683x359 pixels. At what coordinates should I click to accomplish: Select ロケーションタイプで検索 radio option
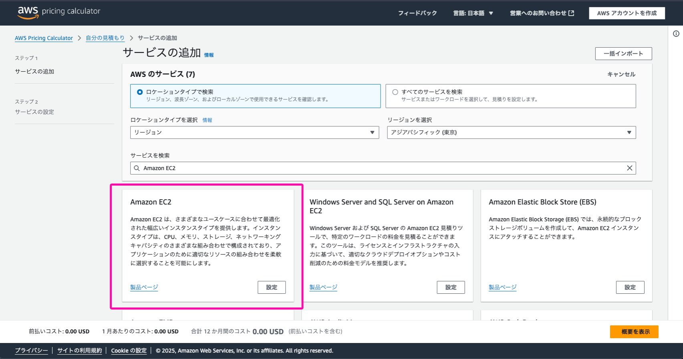(x=140, y=92)
